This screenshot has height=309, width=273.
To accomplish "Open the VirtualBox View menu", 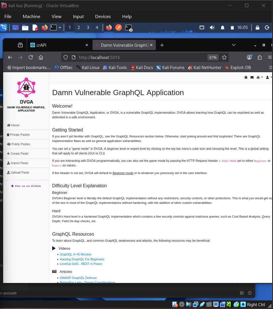I will pos(56,17).
